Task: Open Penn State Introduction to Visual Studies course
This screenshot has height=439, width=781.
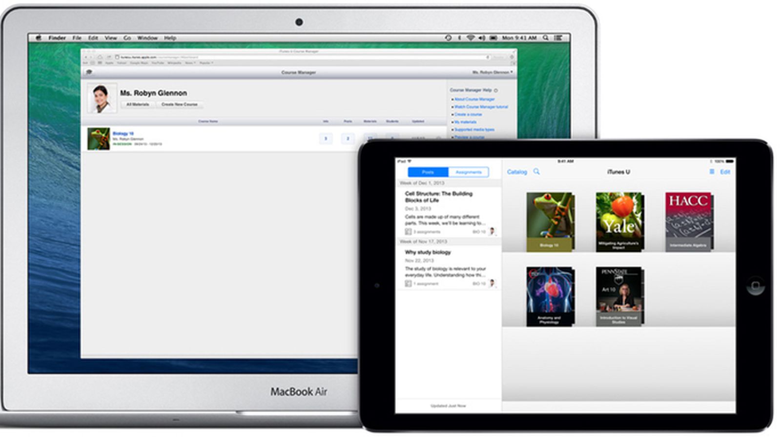Action: tap(620, 297)
